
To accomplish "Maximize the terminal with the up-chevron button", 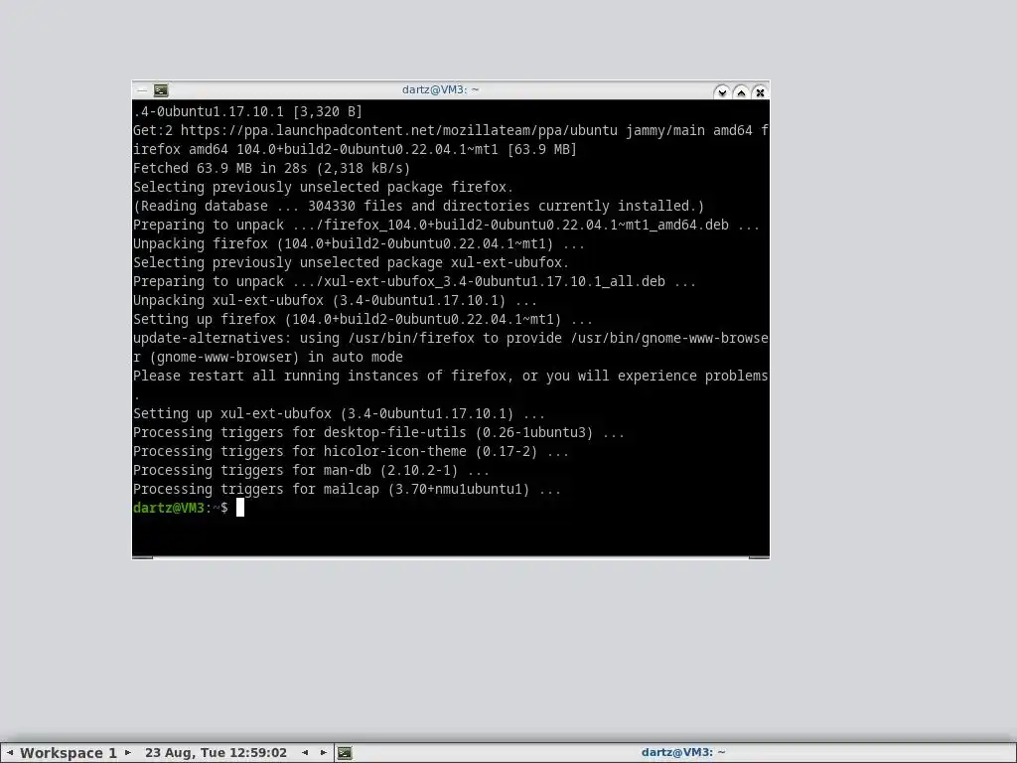I will [741, 92].
